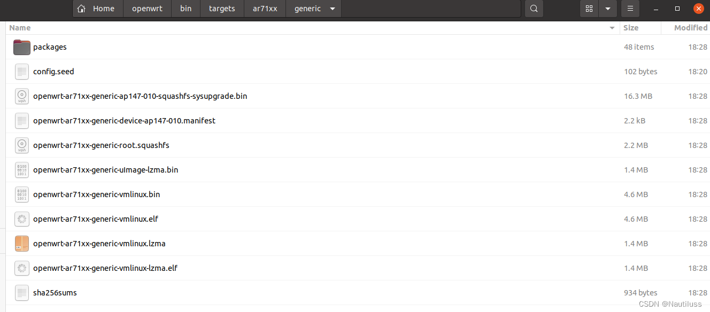Switch to grid view icon
Image resolution: width=710 pixels, height=312 pixels.
coord(589,9)
